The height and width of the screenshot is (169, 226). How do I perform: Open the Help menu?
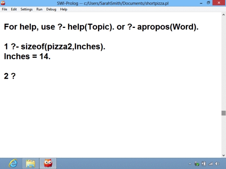64,9
